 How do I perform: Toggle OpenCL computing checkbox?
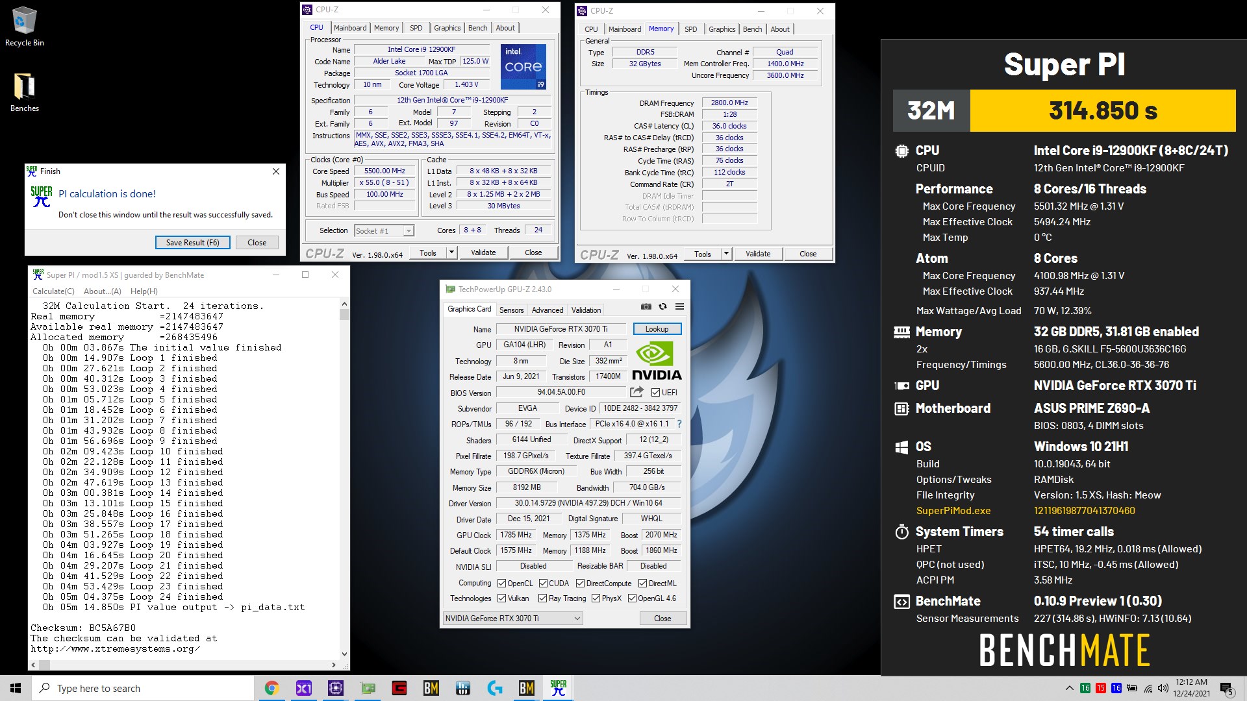(x=501, y=584)
